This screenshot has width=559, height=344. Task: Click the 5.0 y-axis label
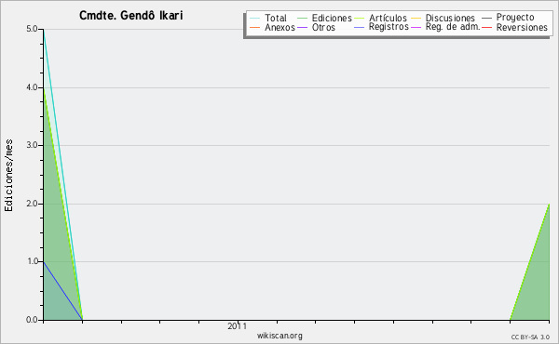click(32, 29)
